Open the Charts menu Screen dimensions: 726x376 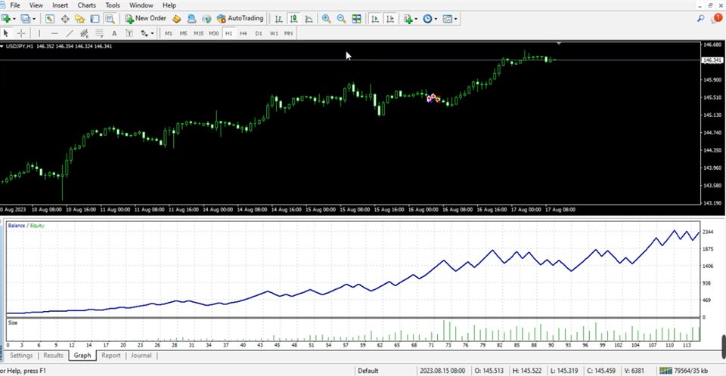[86, 5]
